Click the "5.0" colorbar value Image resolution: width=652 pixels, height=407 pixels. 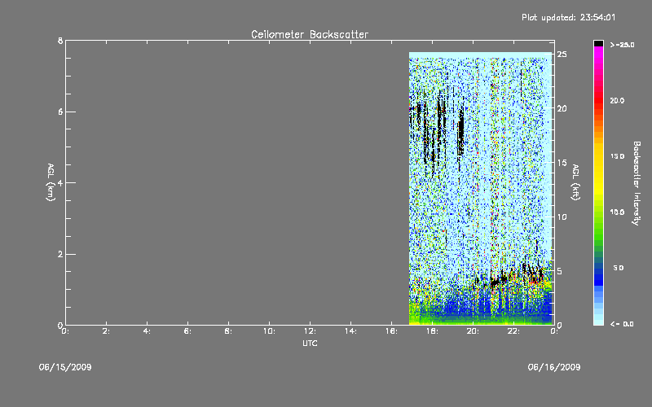click(x=619, y=268)
